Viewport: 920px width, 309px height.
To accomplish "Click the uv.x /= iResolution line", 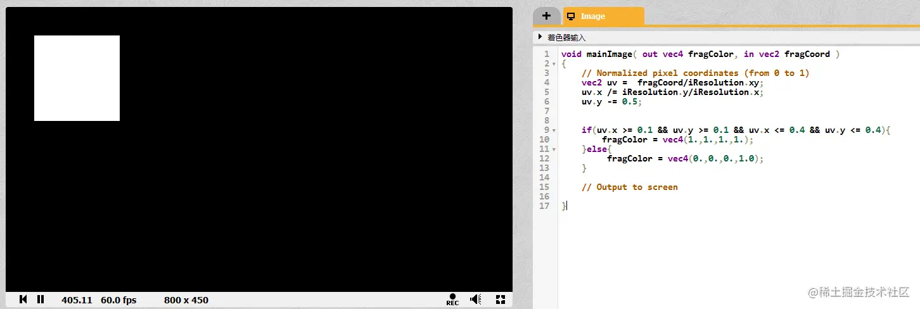I will (672, 92).
